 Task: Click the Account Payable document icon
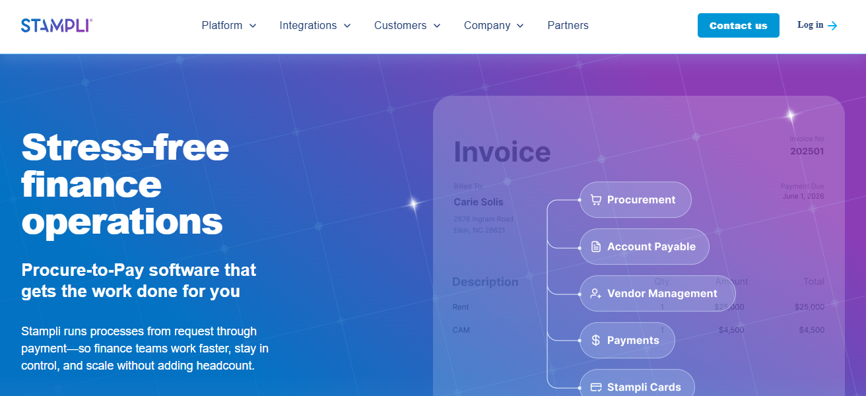point(596,247)
